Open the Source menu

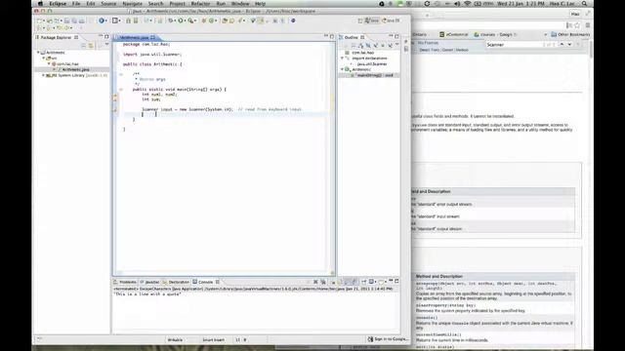[x=108, y=4]
